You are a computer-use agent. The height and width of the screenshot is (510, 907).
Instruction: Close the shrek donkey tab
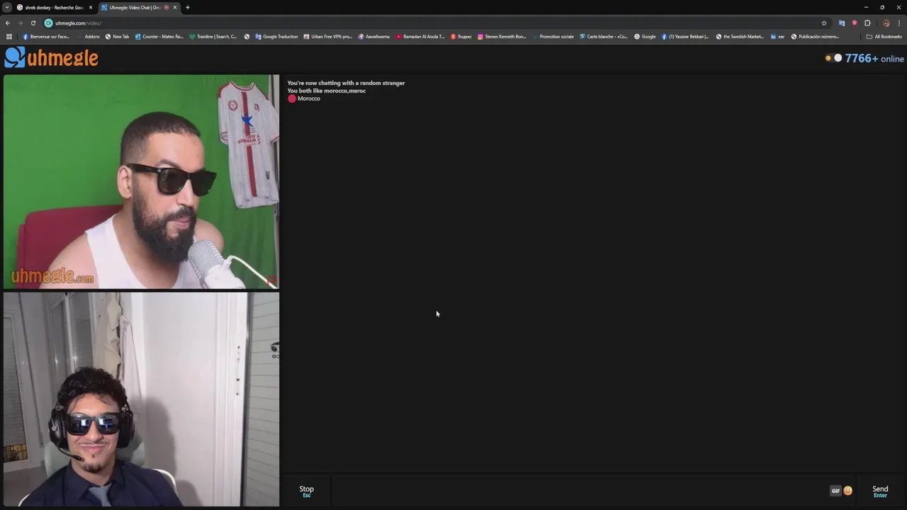click(x=91, y=7)
